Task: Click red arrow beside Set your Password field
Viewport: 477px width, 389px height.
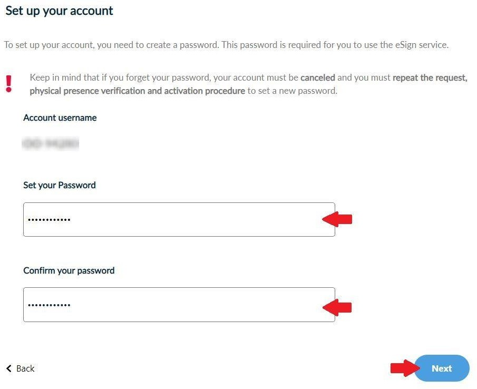Action: tap(337, 219)
